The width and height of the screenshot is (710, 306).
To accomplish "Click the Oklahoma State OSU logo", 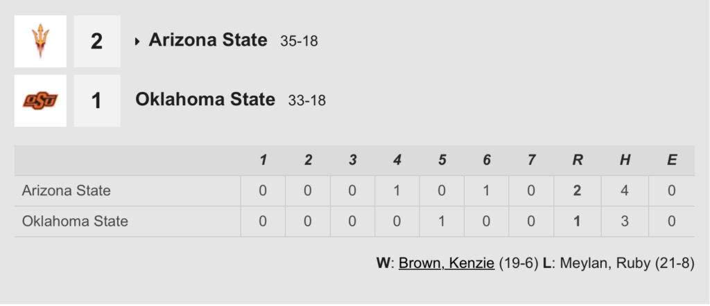I will click(40, 100).
